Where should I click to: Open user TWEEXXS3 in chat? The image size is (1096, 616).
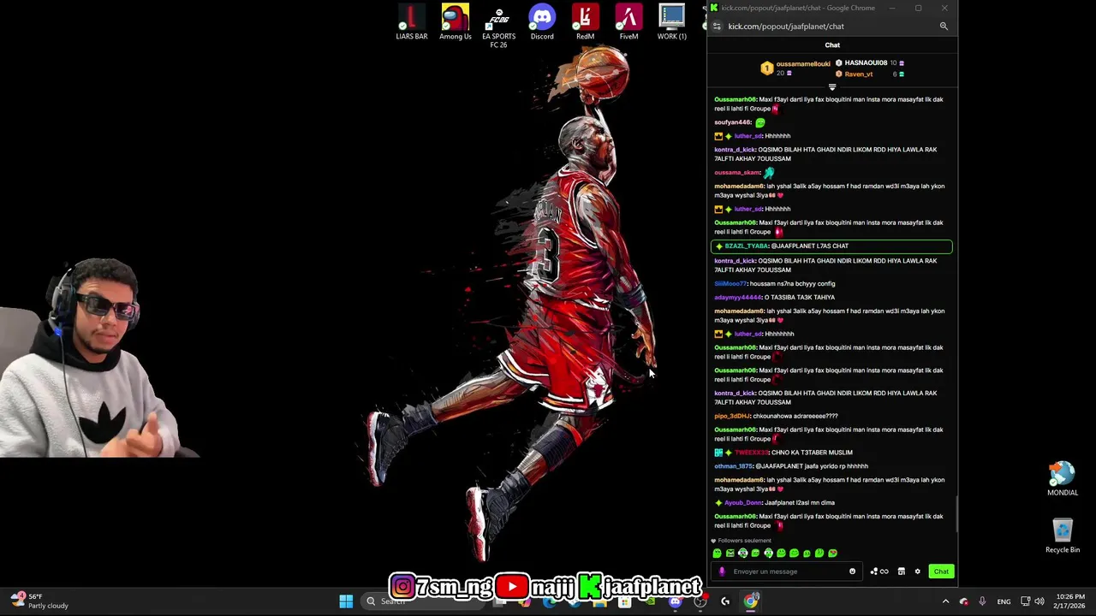click(x=752, y=453)
